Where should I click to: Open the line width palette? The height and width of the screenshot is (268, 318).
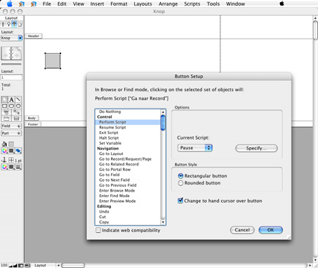(x=18, y=167)
